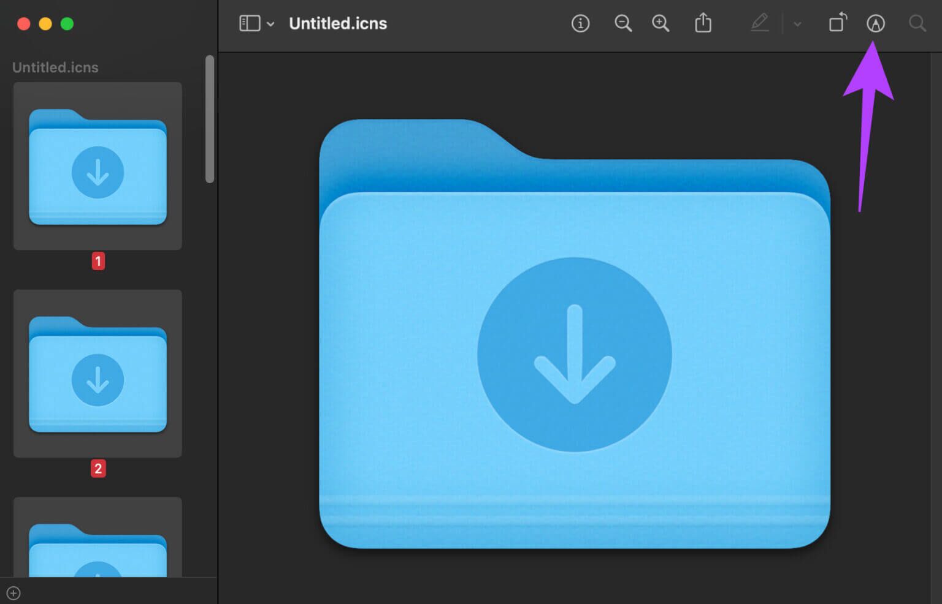
Task: Open the highlight color dropdown arrow
Action: (797, 25)
